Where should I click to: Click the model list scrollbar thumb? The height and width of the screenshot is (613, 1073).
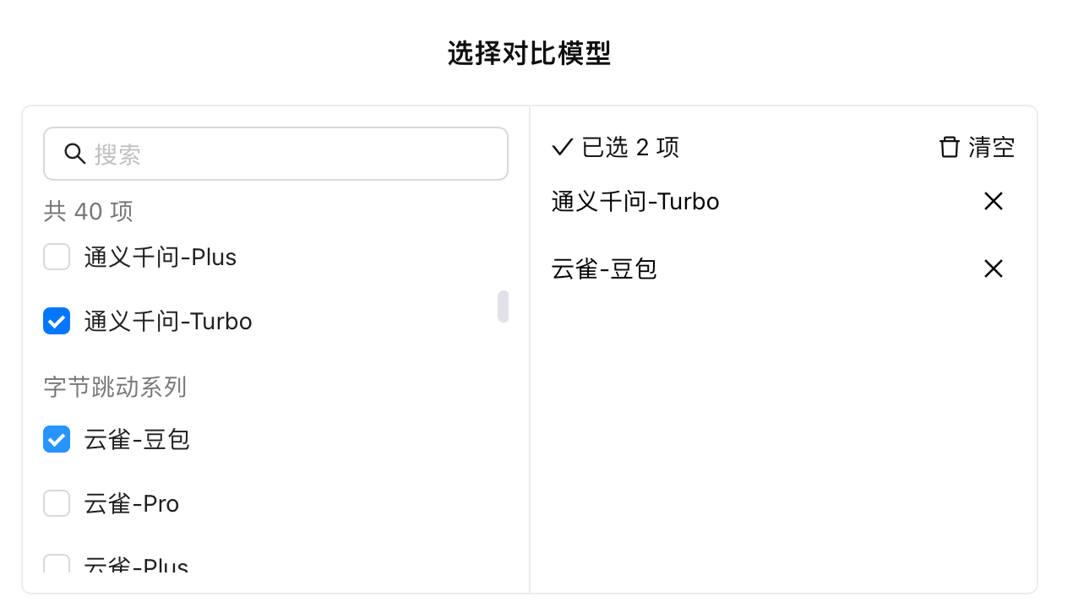(503, 306)
